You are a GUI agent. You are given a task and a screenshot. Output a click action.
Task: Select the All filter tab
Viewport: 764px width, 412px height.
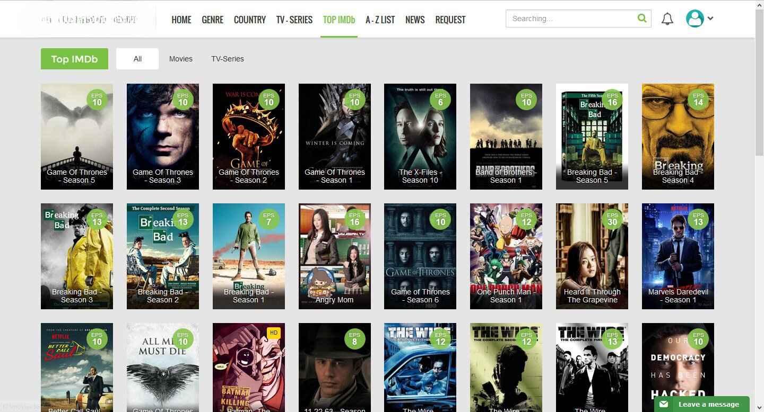[x=137, y=59]
